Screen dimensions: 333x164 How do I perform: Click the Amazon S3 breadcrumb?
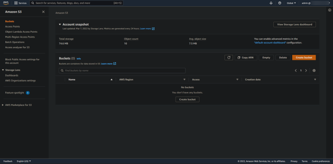click(61, 13)
